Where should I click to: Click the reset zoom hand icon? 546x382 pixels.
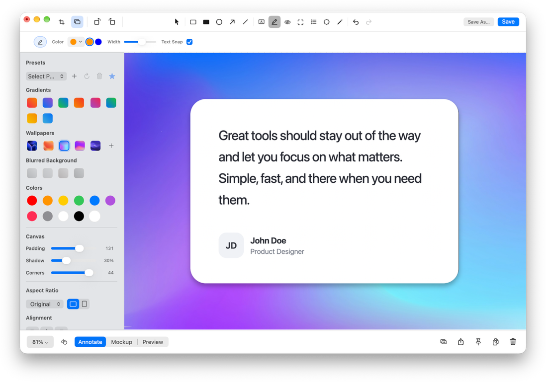[x=64, y=342]
